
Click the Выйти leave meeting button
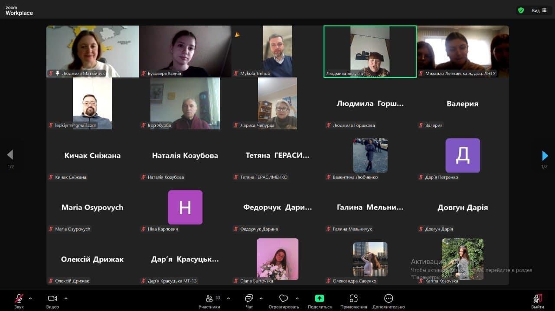pyautogui.click(x=538, y=299)
